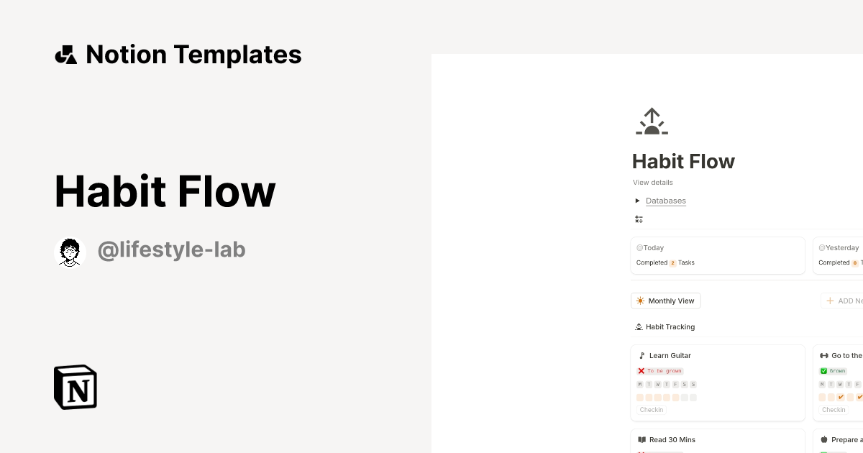Switch to the Monthly View tab
The width and height of the screenshot is (863, 453).
click(665, 301)
